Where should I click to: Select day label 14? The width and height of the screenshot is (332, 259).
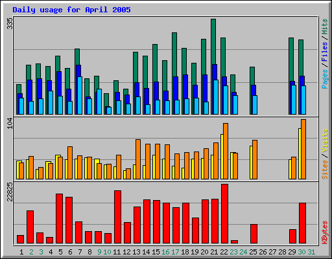[x=146, y=252]
